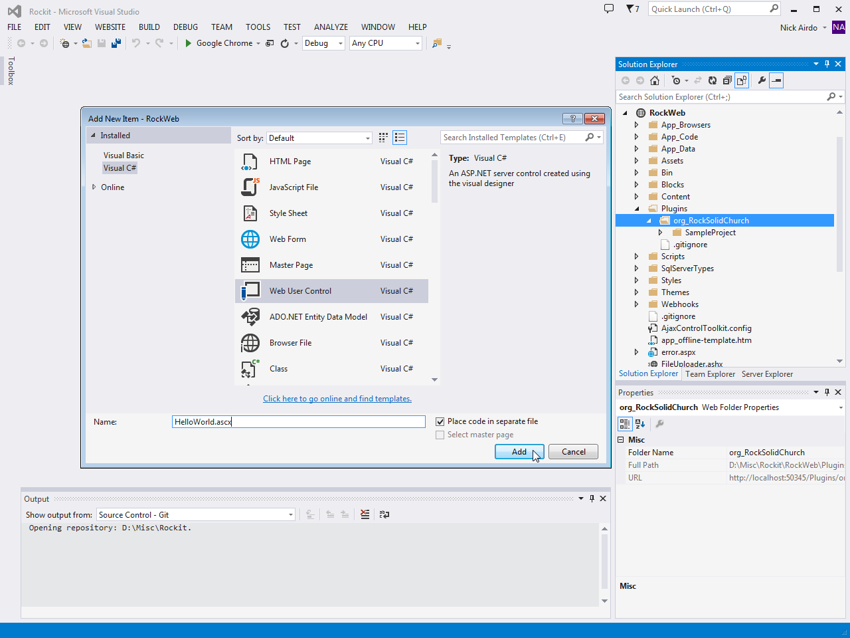Click the Save All toolbar icon

(116, 43)
